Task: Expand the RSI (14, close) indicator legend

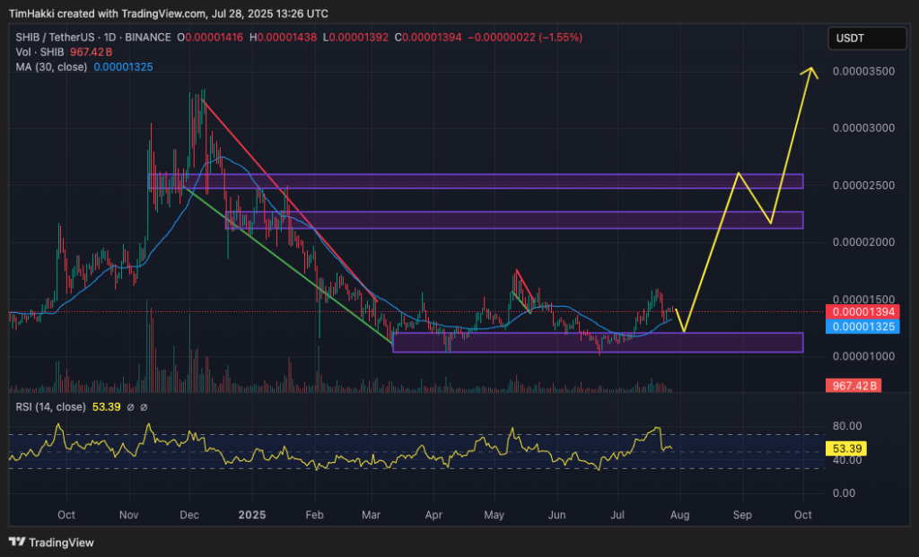Action: 49,407
